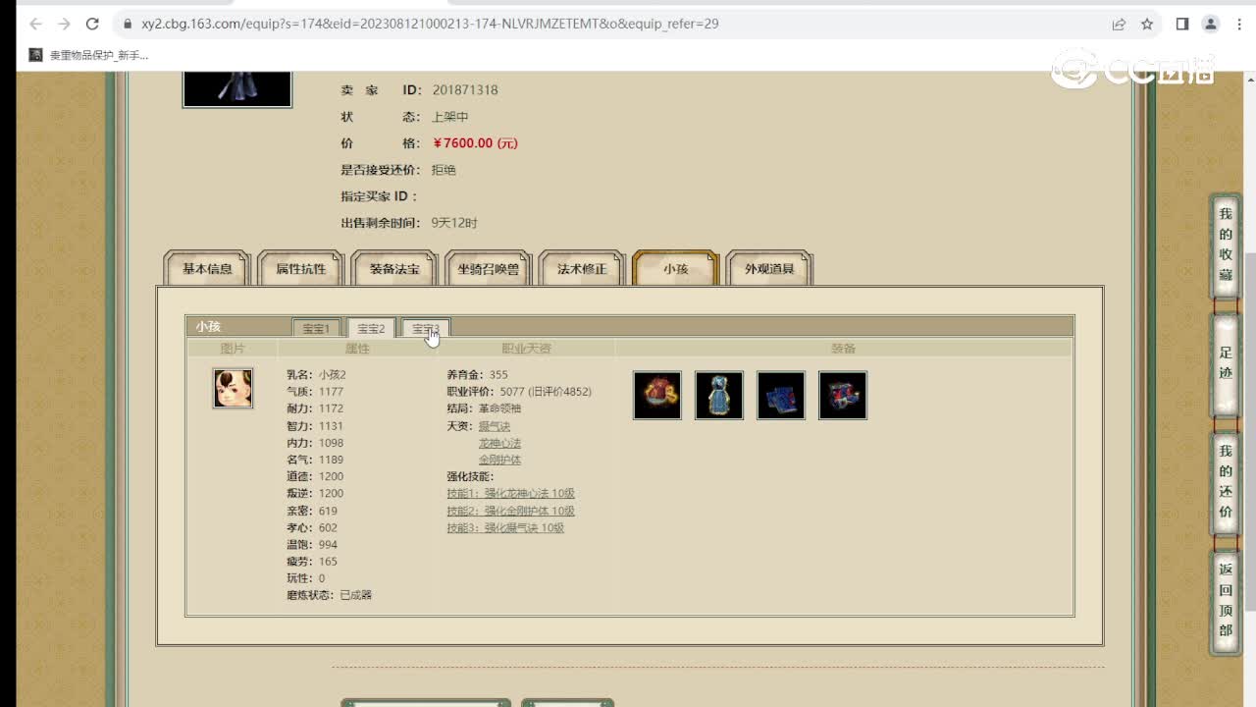Image resolution: width=1256 pixels, height=707 pixels.
Task: Click 技能1 强化龙神心法 10级 link
Action: (x=510, y=494)
